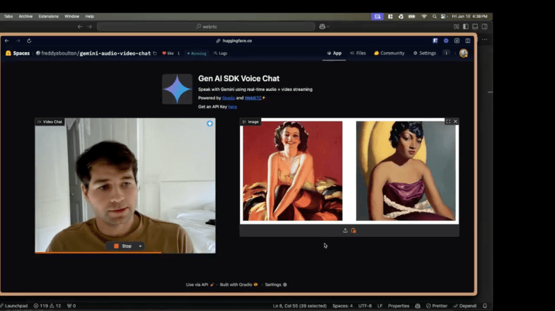The height and width of the screenshot is (311, 555).
Task: Click the Gemini star logo
Action: pyautogui.click(x=177, y=89)
